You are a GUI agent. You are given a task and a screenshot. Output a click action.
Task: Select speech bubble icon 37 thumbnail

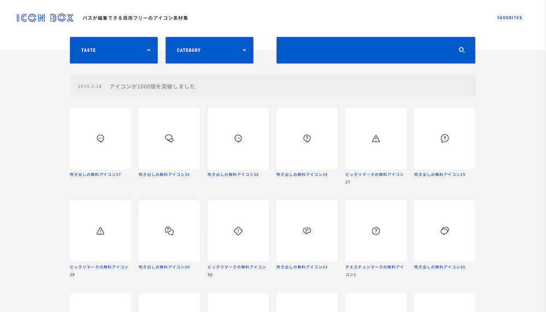point(100,139)
